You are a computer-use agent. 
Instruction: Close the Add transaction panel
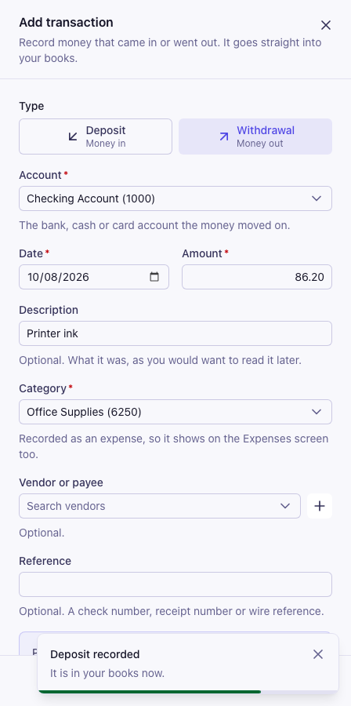click(326, 25)
